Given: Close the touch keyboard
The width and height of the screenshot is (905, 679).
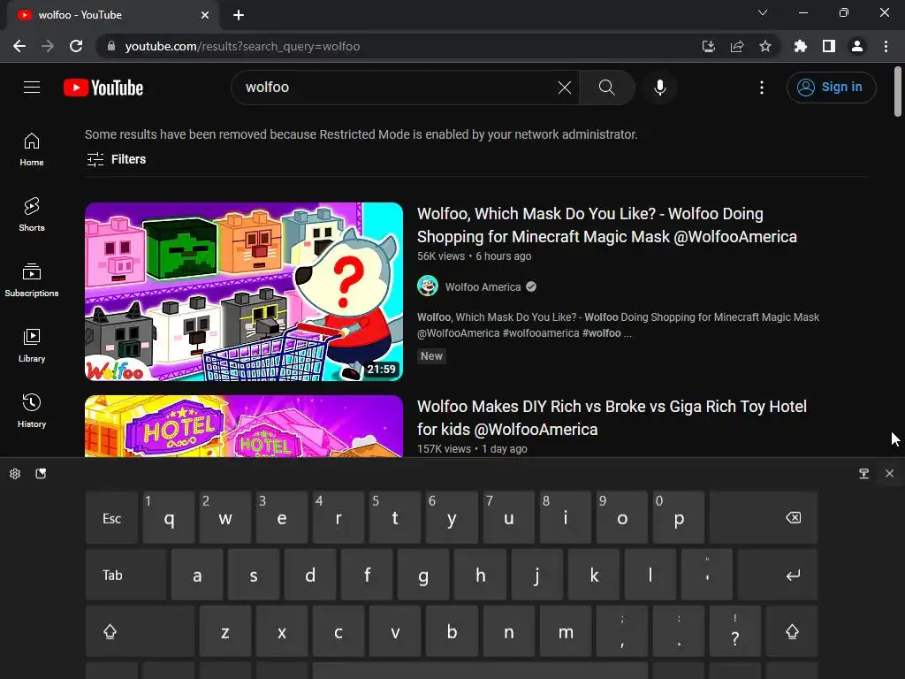Looking at the screenshot, I should [889, 474].
